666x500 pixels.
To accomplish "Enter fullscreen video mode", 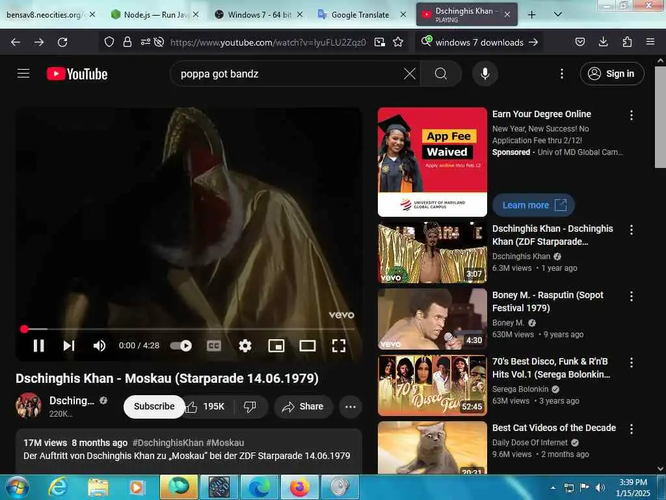I will click(x=338, y=346).
